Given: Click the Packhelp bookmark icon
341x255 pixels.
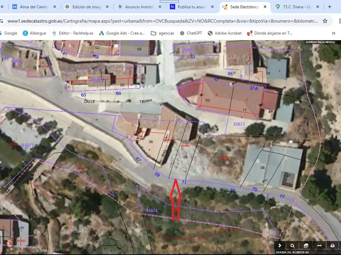Looking at the screenshot, I should [54, 33].
